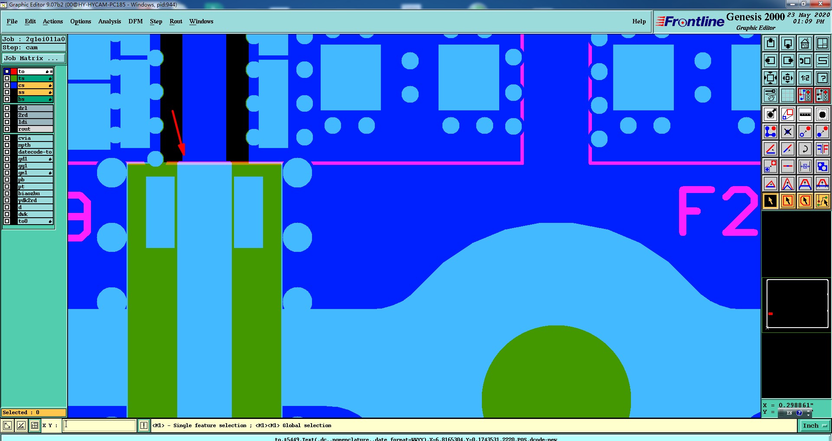Open the File menu
This screenshot has height=441, width=832.
12,21
